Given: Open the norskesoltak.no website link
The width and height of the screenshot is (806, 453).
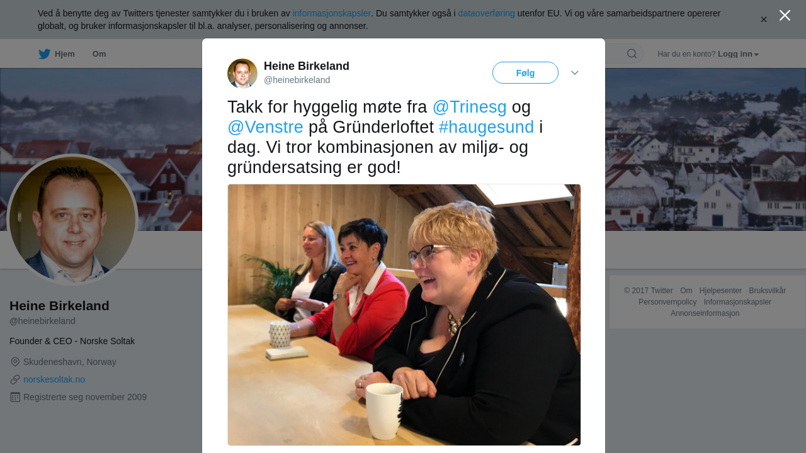Looking at the screenshot, I should pos(54,379).
